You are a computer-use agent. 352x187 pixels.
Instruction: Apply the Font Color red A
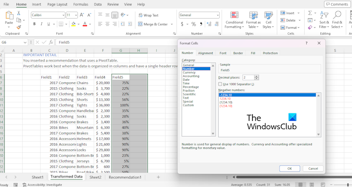[x=85, y=24]
